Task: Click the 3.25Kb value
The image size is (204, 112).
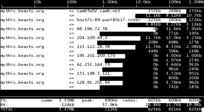Action: [194, 38]
